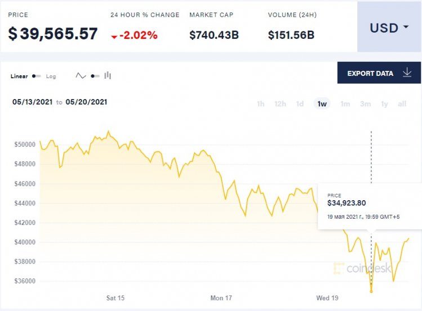Click the Export Data button label
Viewport: 422px width, 311px height.
tap(370, 74)
